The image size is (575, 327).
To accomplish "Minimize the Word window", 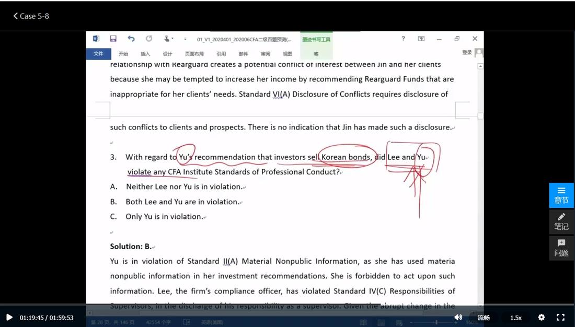I will [439, 39].
